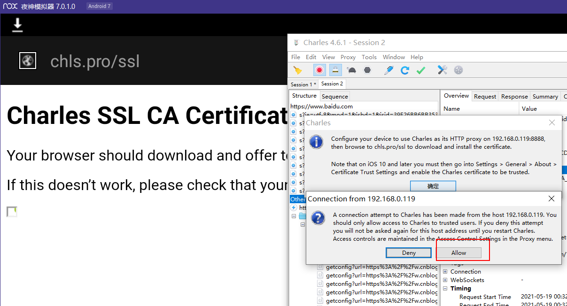Click the blue info icon in Charles dialog

click(316, 141)
